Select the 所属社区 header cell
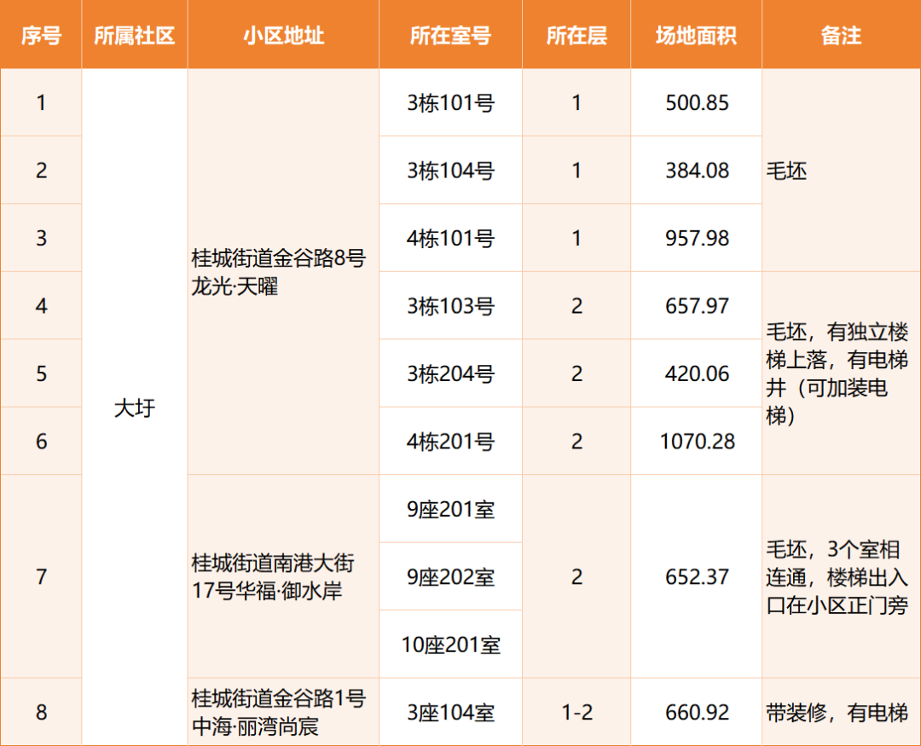Viewport: 921px width, 746px height. tap(135, 35)
